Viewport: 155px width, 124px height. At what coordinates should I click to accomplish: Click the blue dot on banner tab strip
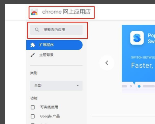139,86
